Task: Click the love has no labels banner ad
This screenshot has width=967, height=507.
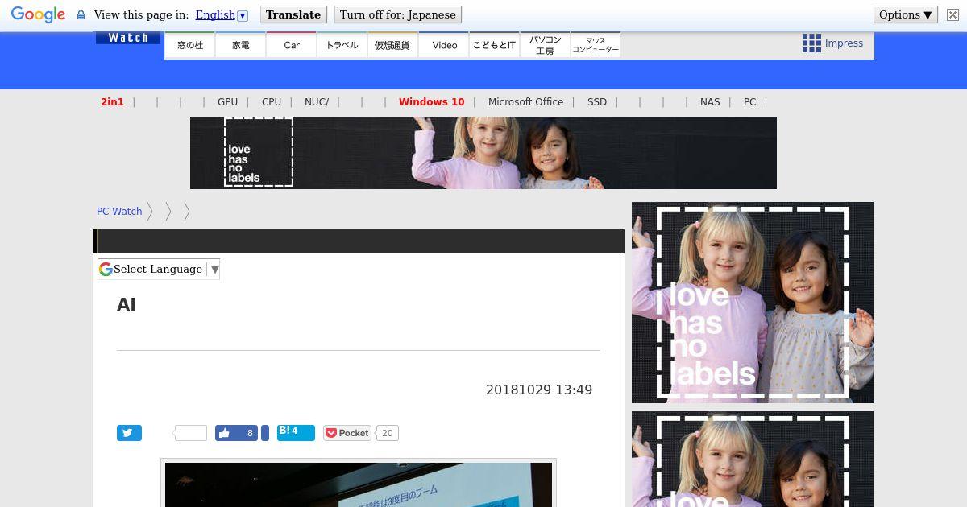Action: [x=483, y=153]
